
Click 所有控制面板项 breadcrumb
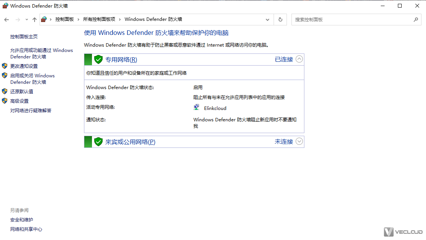pos(99,19)
